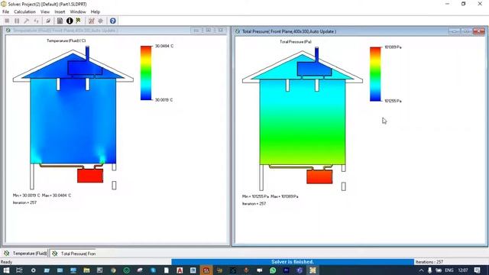This screenshot has width=489, height=275.
Task: Click the Temperature window title icon
Action: pos(8,31)
